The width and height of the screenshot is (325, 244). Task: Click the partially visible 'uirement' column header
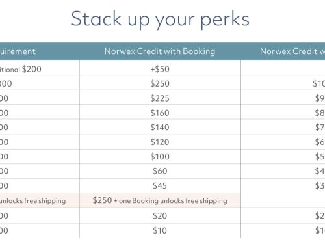(18, 51)
